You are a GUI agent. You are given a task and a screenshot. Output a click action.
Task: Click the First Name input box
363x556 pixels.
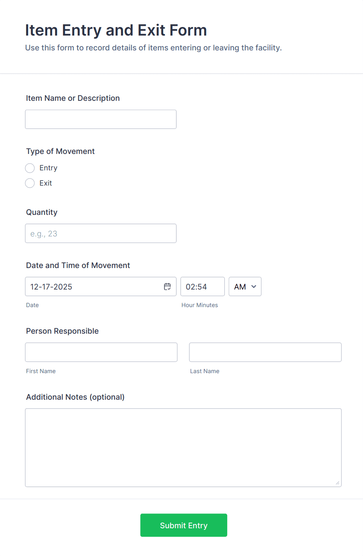click(x=101, y=352)
